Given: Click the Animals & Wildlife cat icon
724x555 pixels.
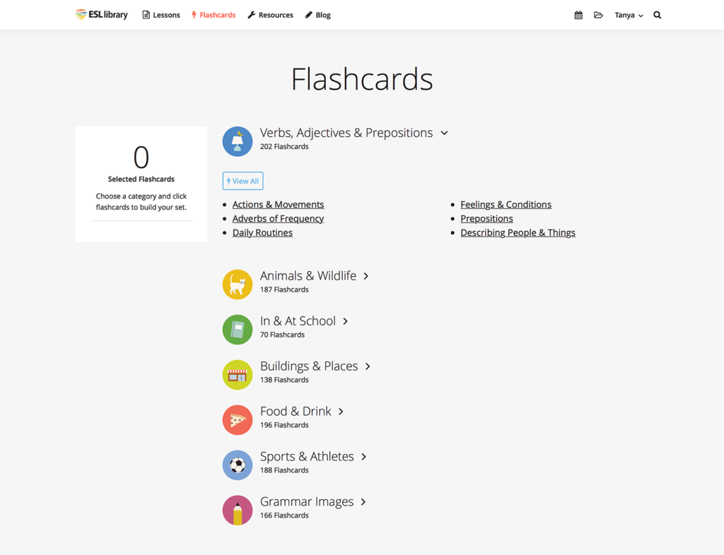Looking at the screenshot, I should click(238, 285).
